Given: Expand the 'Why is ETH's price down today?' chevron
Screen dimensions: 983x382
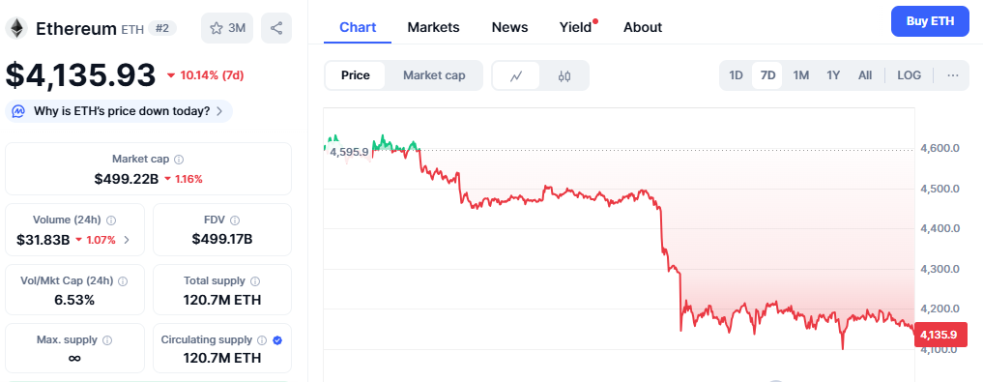Looking at the screenshot, I should tap(218, 111).
